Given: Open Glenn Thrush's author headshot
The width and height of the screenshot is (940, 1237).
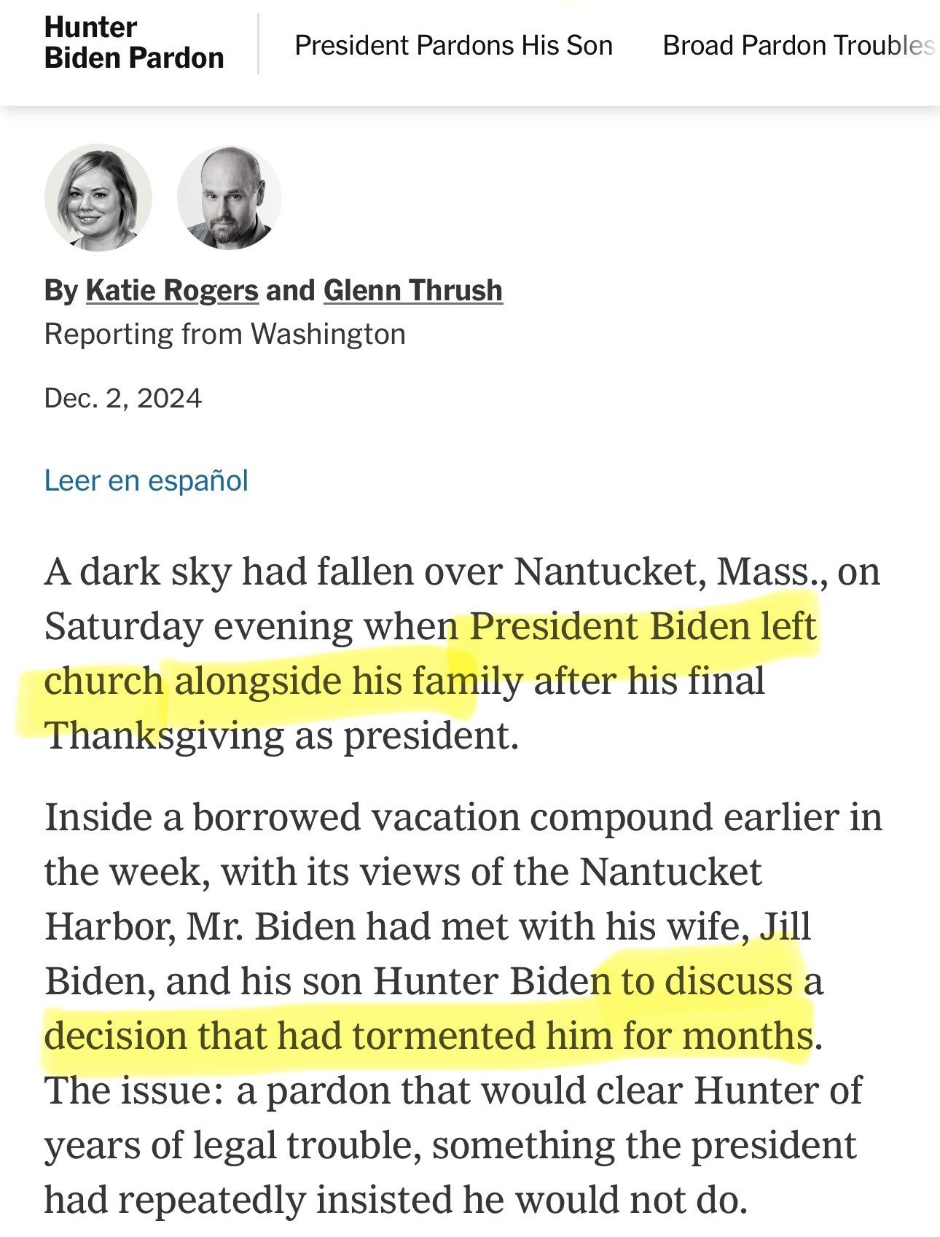Looking at the screenshot, I should point(230,197).
